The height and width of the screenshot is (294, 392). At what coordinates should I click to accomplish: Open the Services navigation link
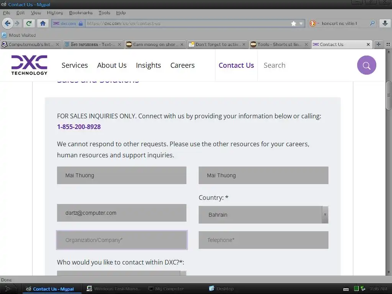tap(75, 65)
